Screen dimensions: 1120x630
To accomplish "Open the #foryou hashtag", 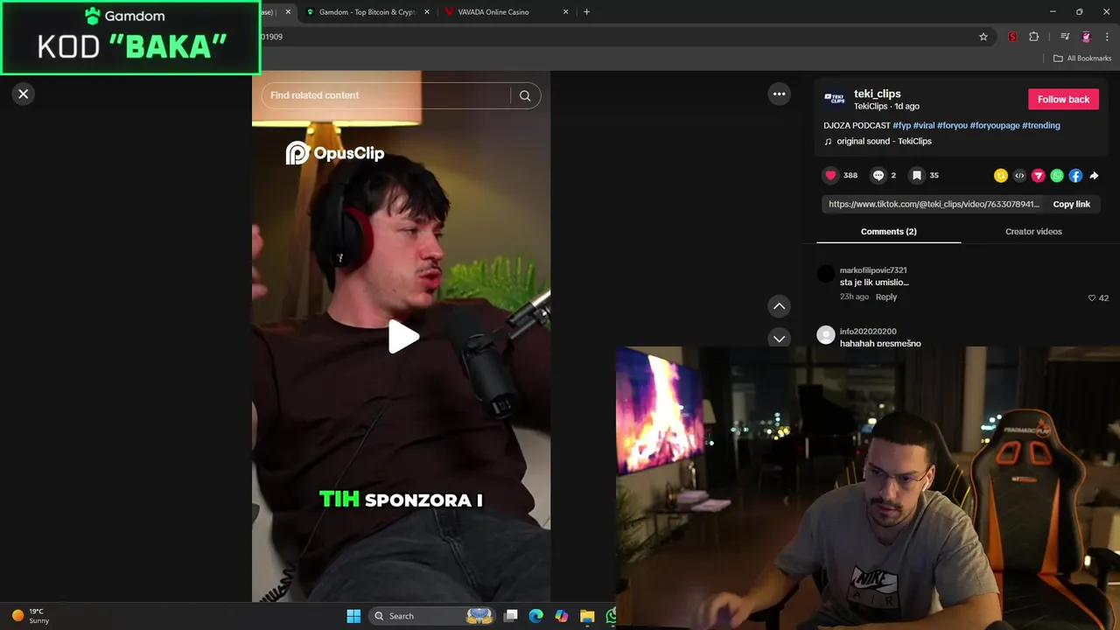I will 952,125.
